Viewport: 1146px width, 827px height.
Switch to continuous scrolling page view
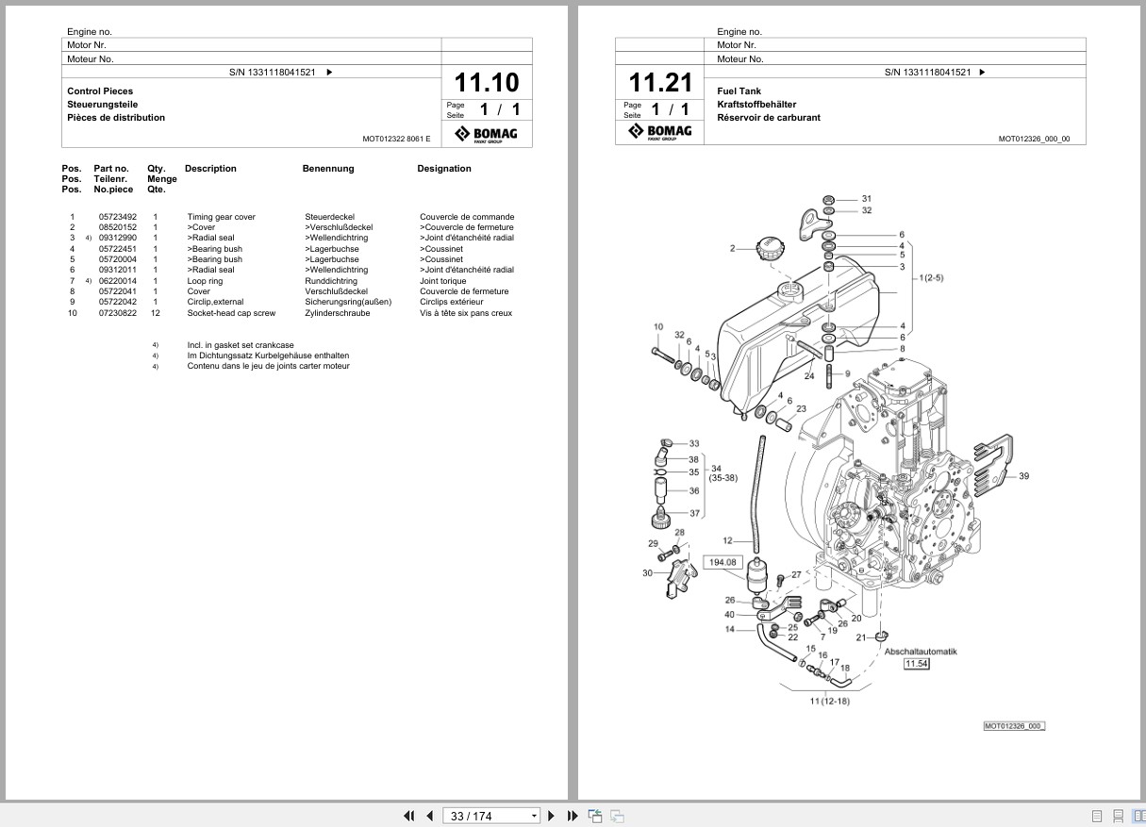(1118, 816)
